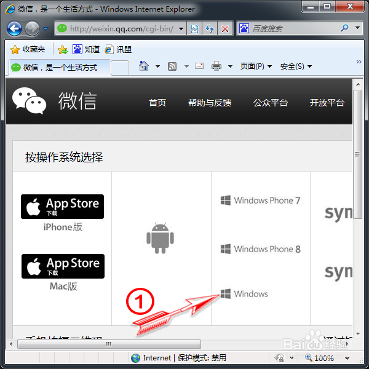Open the 讯盟 favorites link
The height and width of the screenshot is (369, 369).
tap(118, 49)
